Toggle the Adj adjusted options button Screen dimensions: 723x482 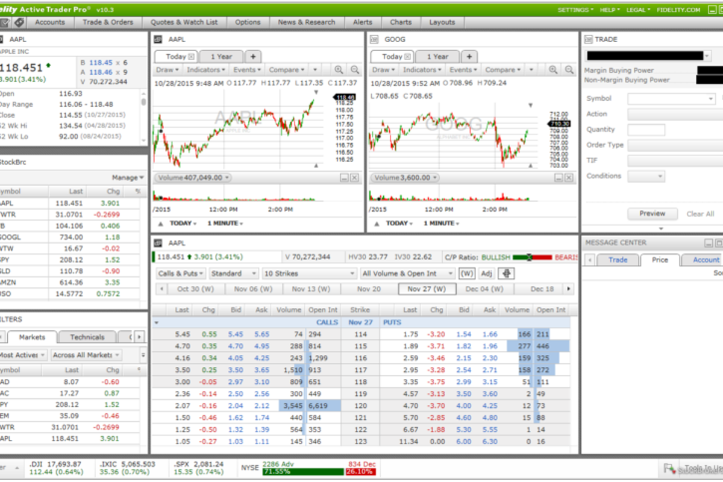coord(486,274)
